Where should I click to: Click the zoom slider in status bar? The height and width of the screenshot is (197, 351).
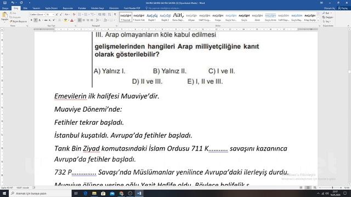(332, 188)
